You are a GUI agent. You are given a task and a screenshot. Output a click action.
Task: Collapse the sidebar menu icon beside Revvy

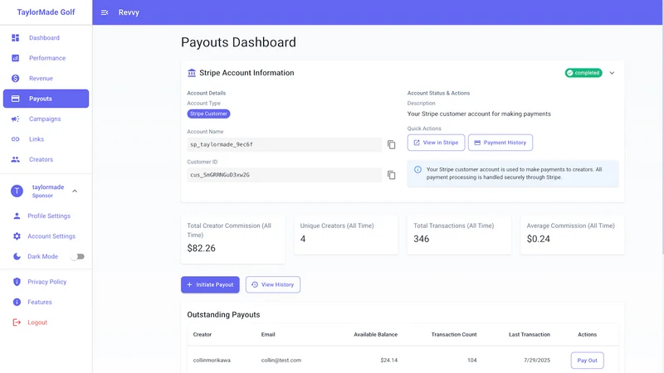[105, 12]
